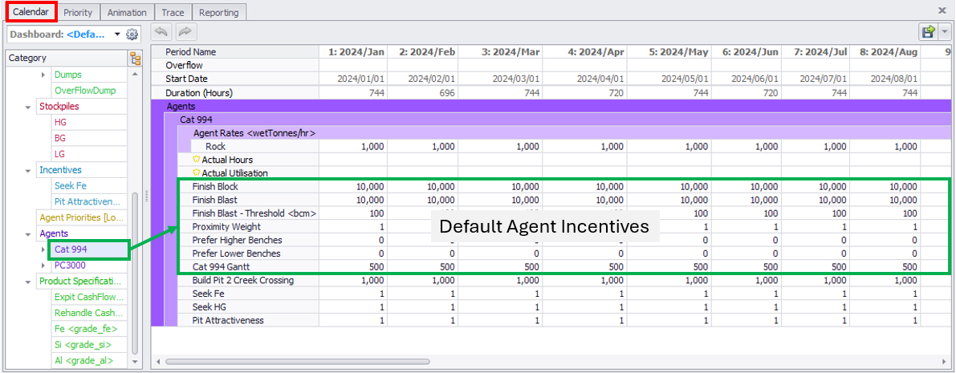Click the category tree view icon
The height and width of the screenshot is (373, 956).
[x=135, y=58]
